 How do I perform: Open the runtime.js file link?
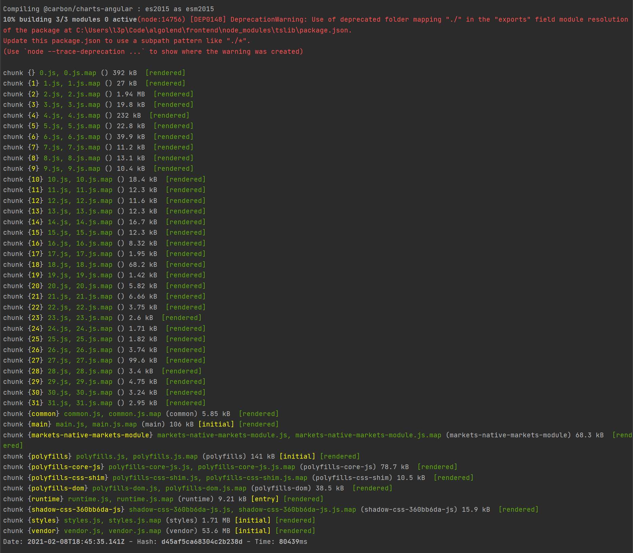[x=87, y=499]
